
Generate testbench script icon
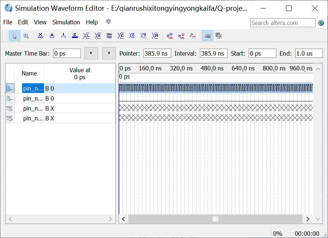pos(193,36)
